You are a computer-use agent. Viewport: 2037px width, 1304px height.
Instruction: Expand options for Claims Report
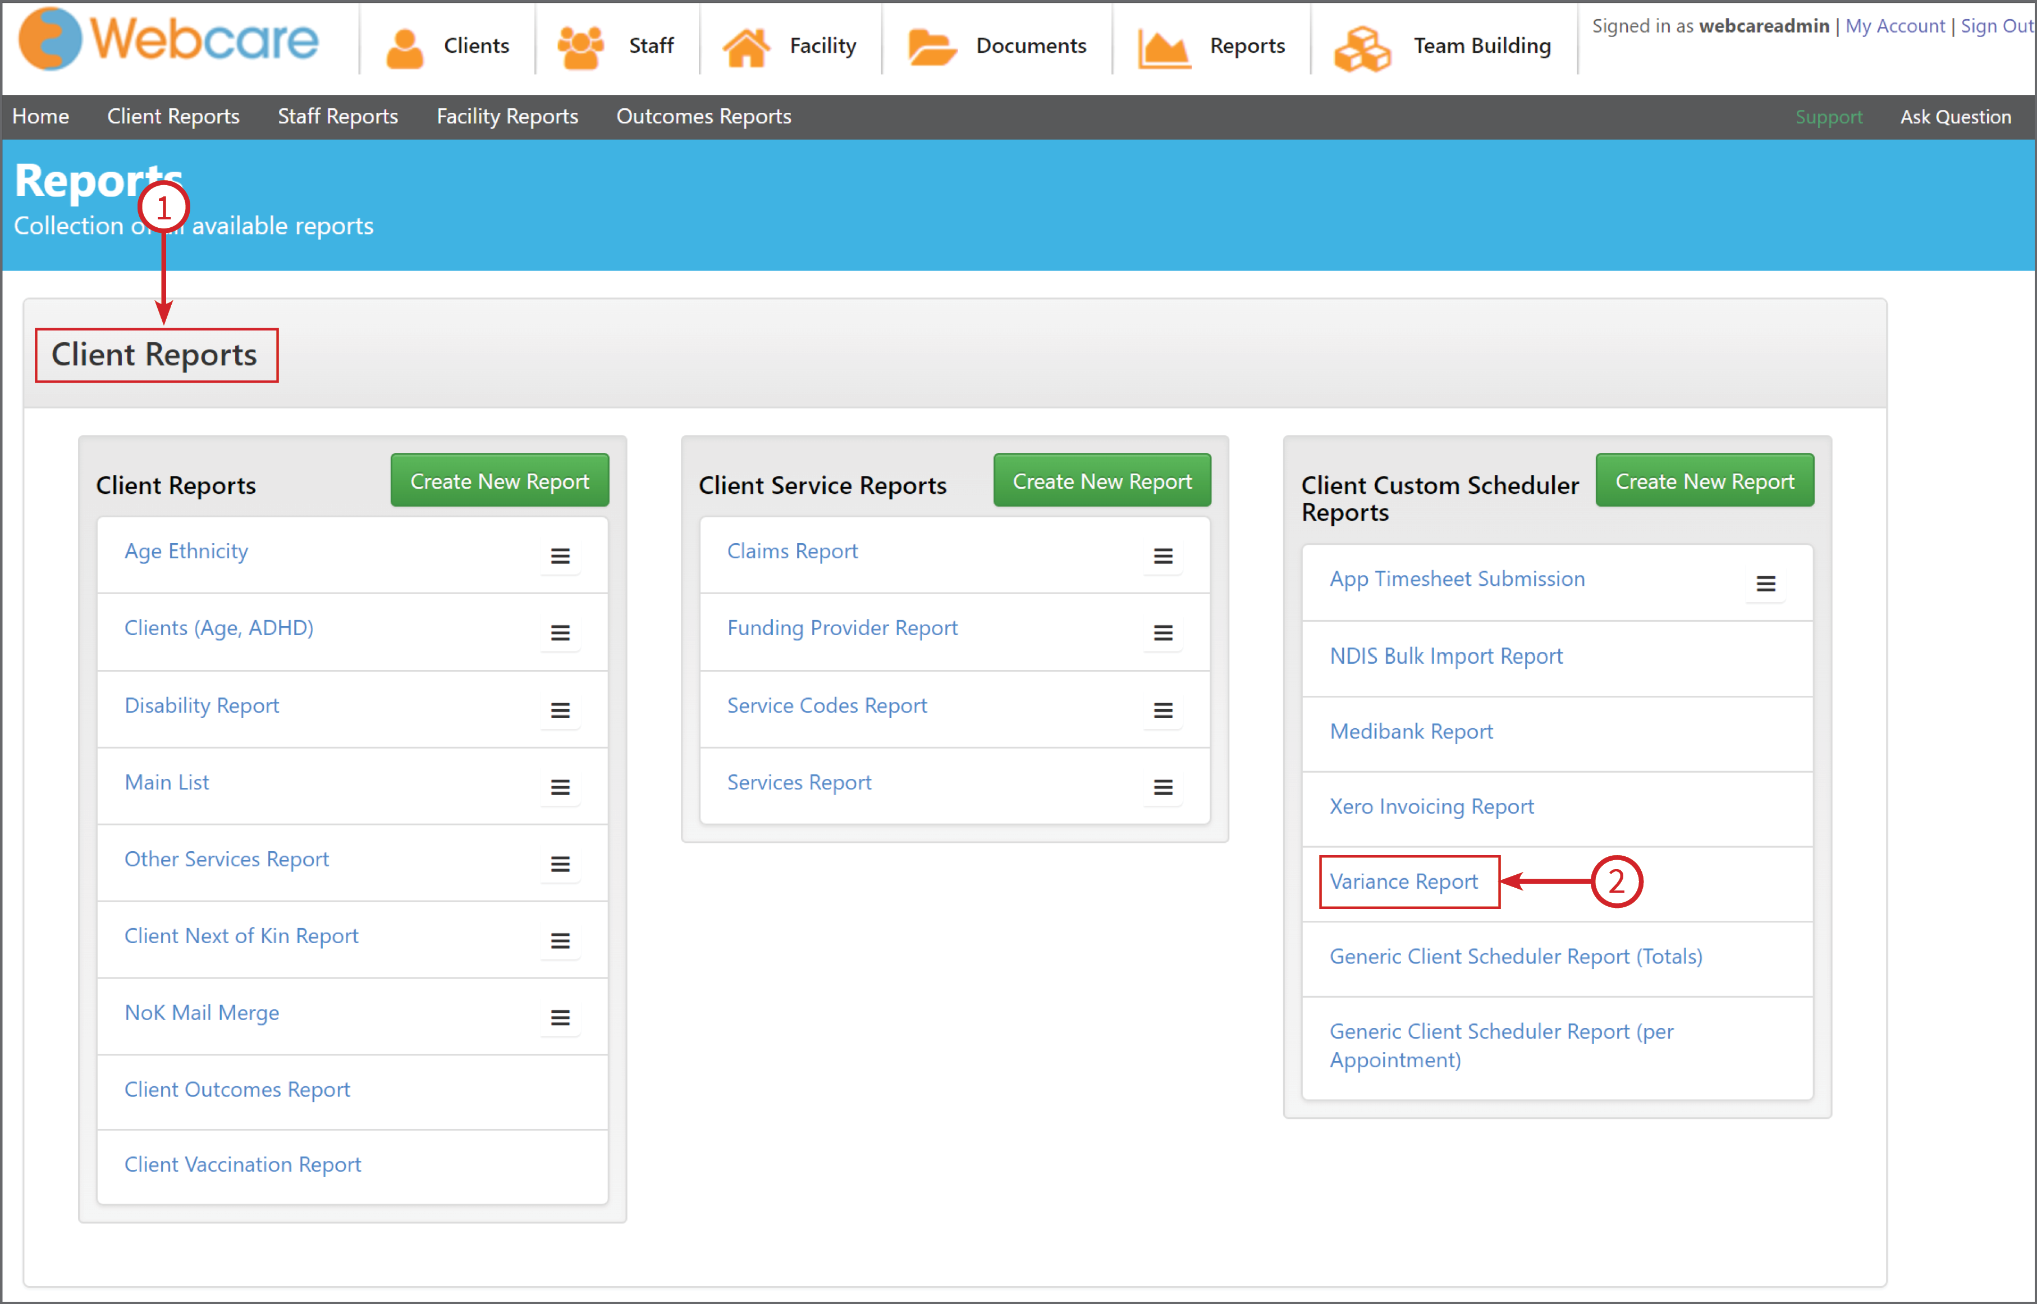pyautogui.click(x=1163, y=555)
